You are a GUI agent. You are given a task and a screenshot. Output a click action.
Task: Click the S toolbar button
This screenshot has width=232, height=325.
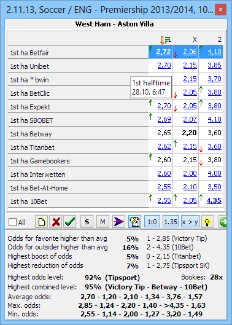(x=87, y=222)
